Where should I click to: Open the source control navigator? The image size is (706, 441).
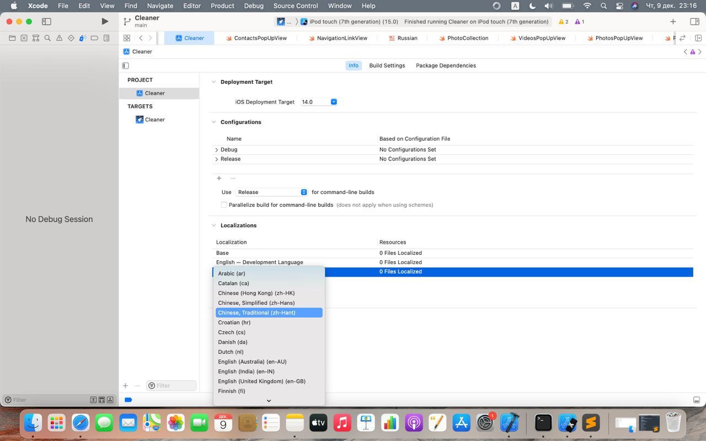pyautogui.click(x=24, y=38)
